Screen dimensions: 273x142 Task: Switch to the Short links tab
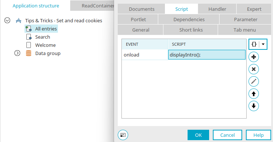(191, 30)
